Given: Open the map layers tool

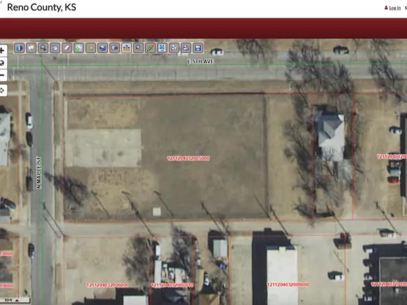Looking at the screenshot, I should (102, 48).
